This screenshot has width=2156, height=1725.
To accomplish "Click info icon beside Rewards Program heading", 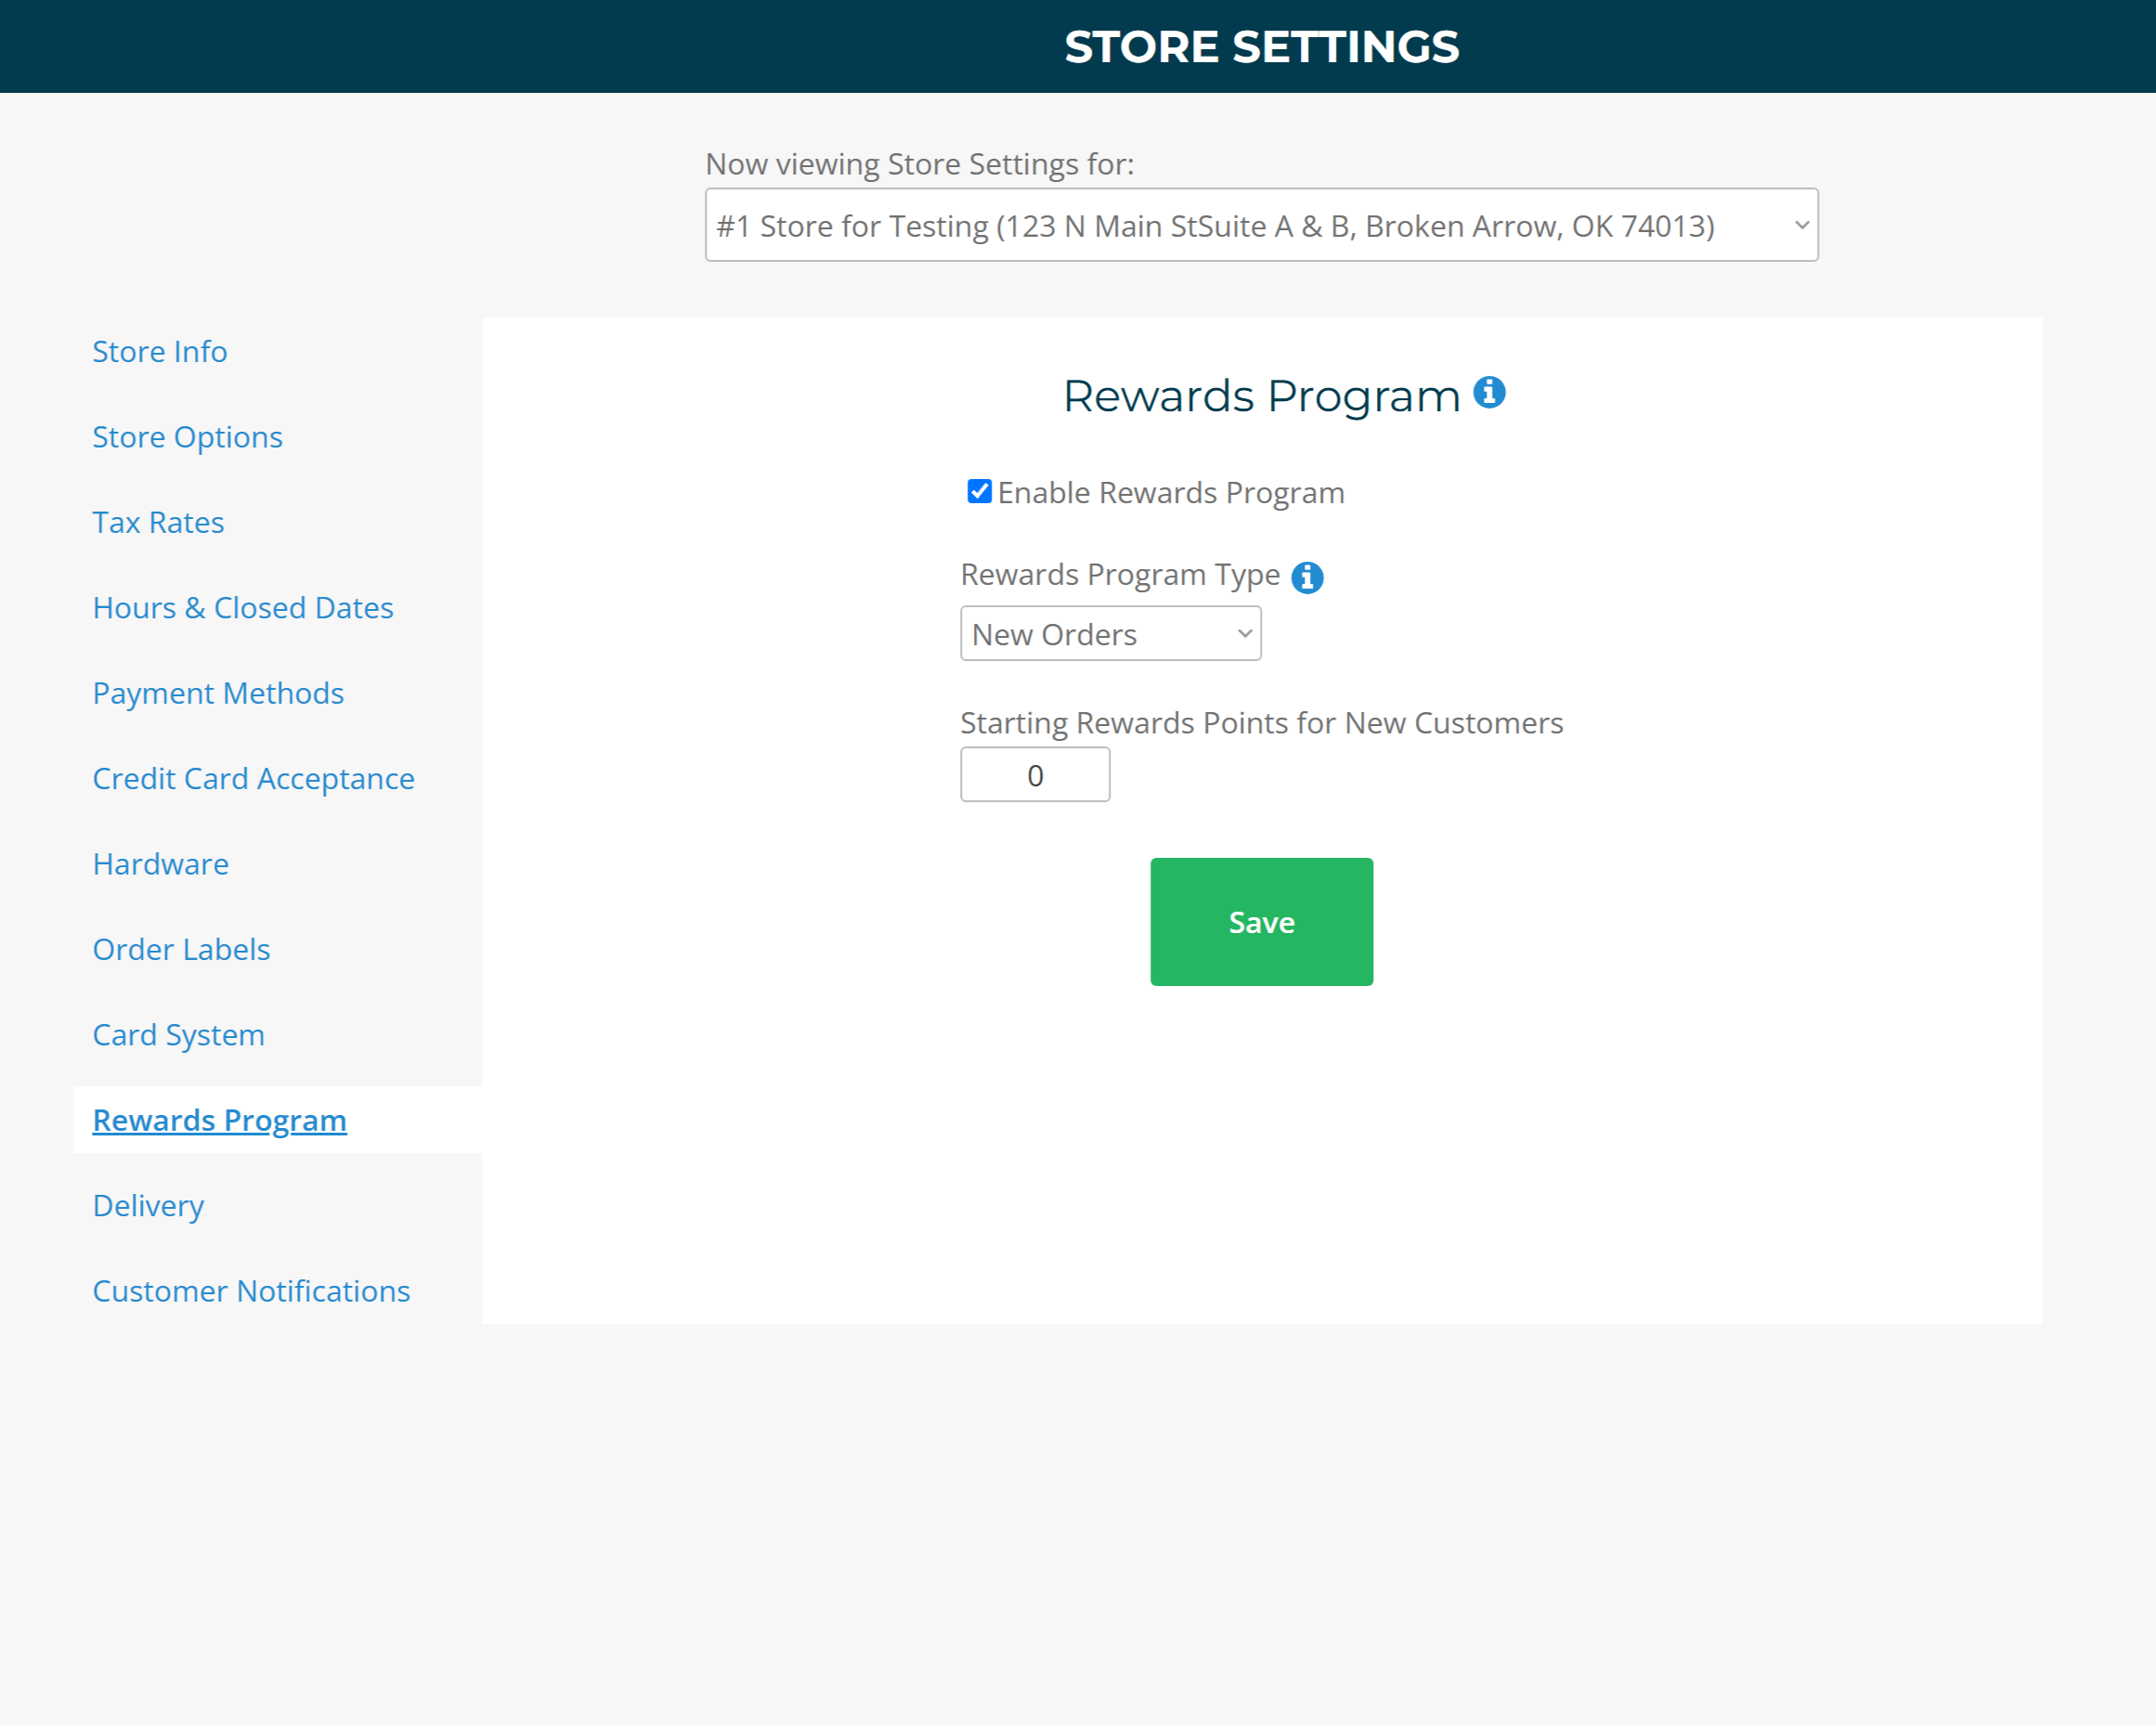I will coord(1489,392).
